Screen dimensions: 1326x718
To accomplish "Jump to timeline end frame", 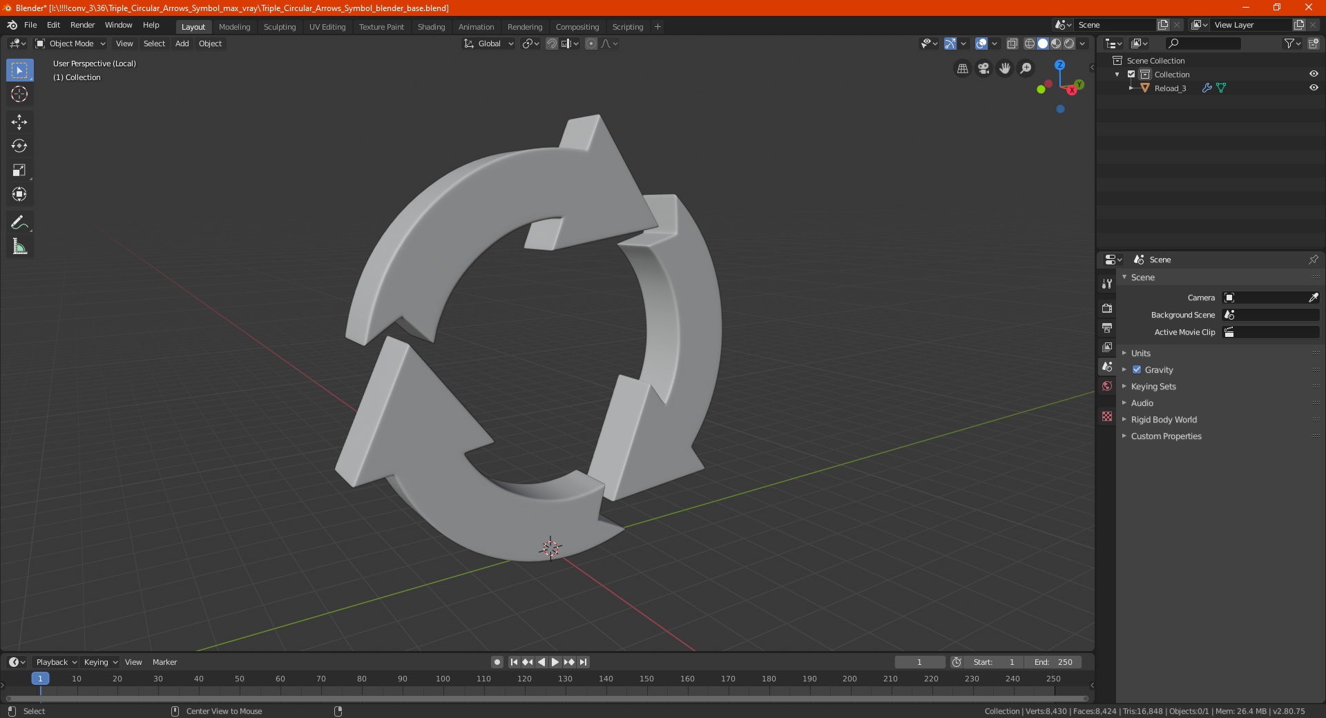I will (584, 662).
